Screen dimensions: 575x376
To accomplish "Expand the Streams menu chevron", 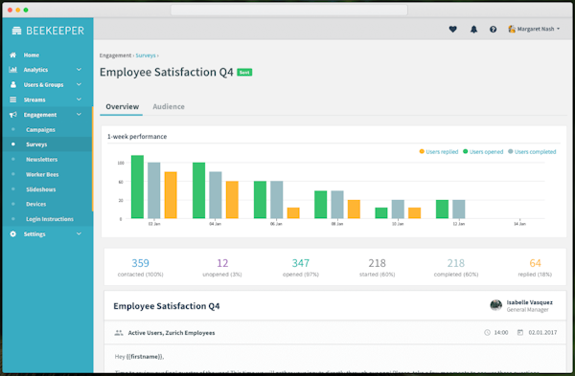I will (79, 100).
